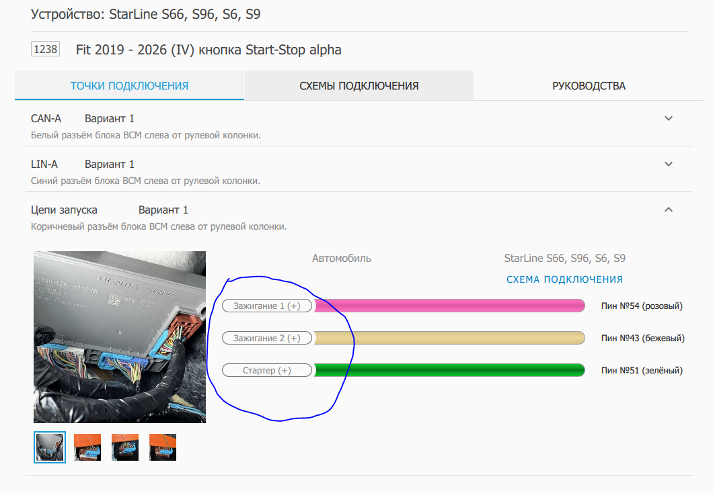Open the ТОЧКИ ПОДКЛЮЧЕНИЯ tab

coord(129,86)
